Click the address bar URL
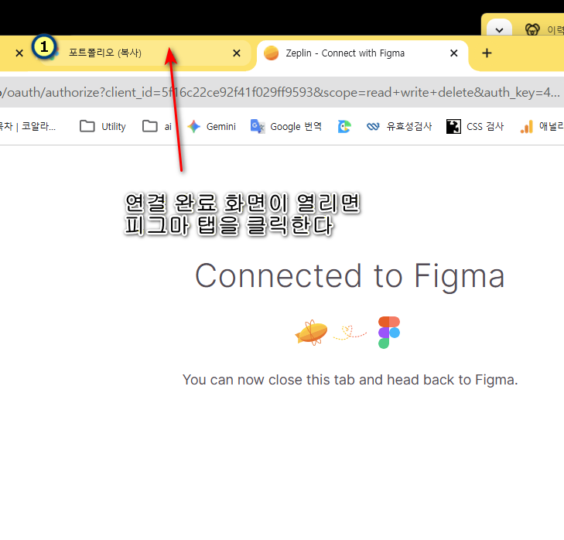Screen dimensions: 564x540 279,92
